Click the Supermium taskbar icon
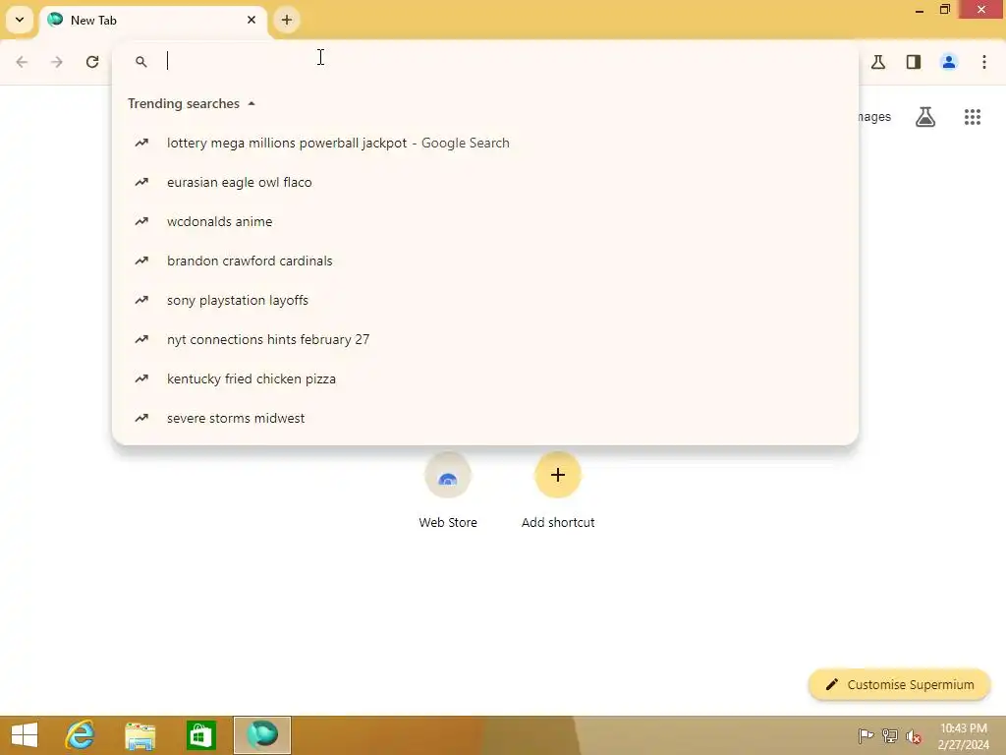This screenshot has width=1006, height=755. pos(261,735)
